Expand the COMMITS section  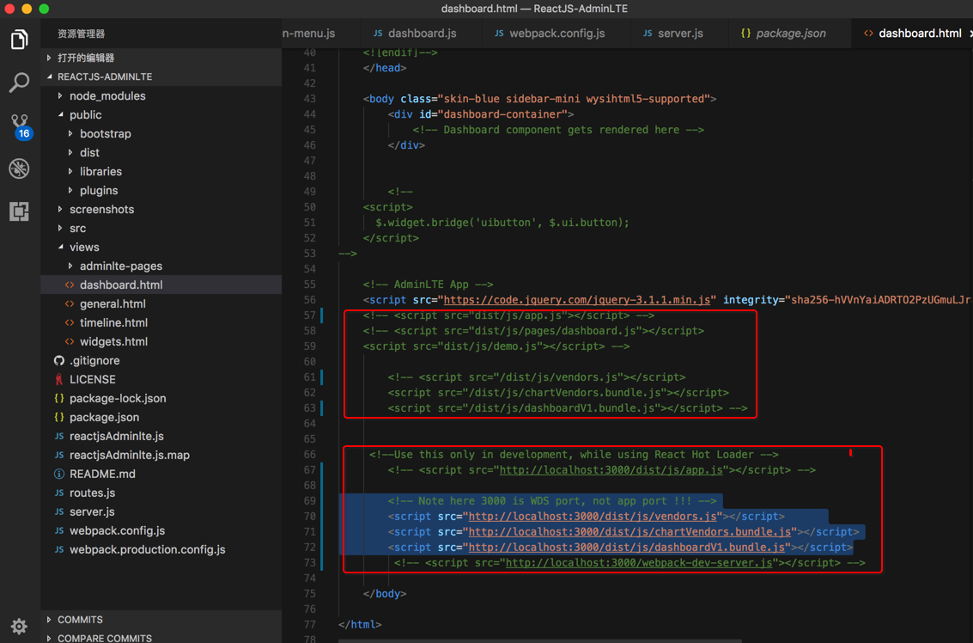80,619
